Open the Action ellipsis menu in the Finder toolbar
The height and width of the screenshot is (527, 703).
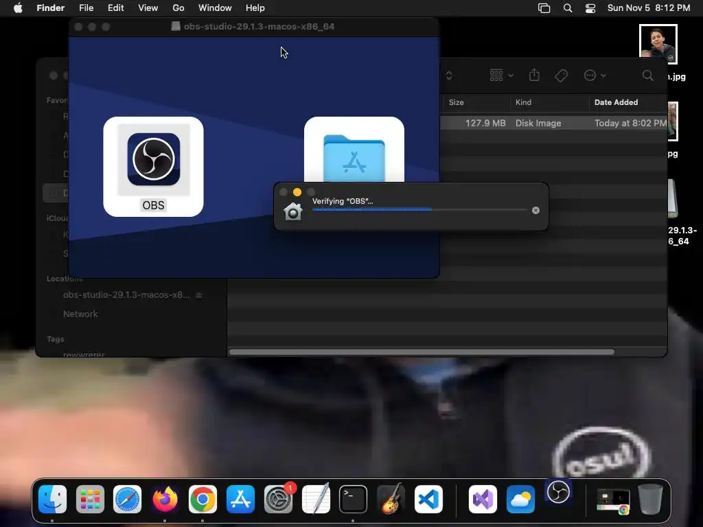point(595,75)
